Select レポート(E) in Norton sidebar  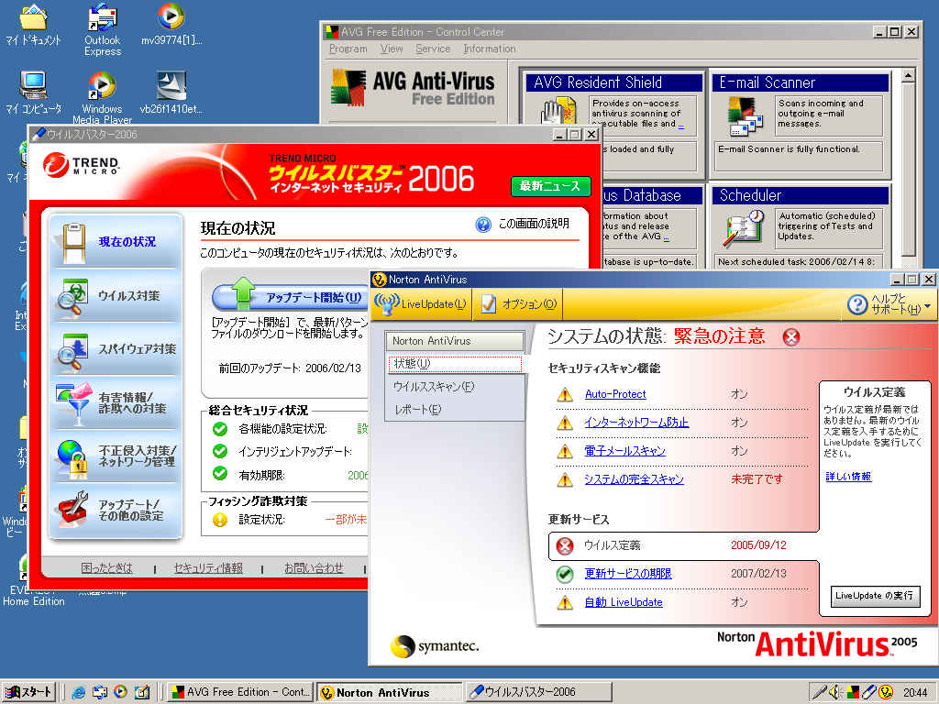tap(417, 410)
